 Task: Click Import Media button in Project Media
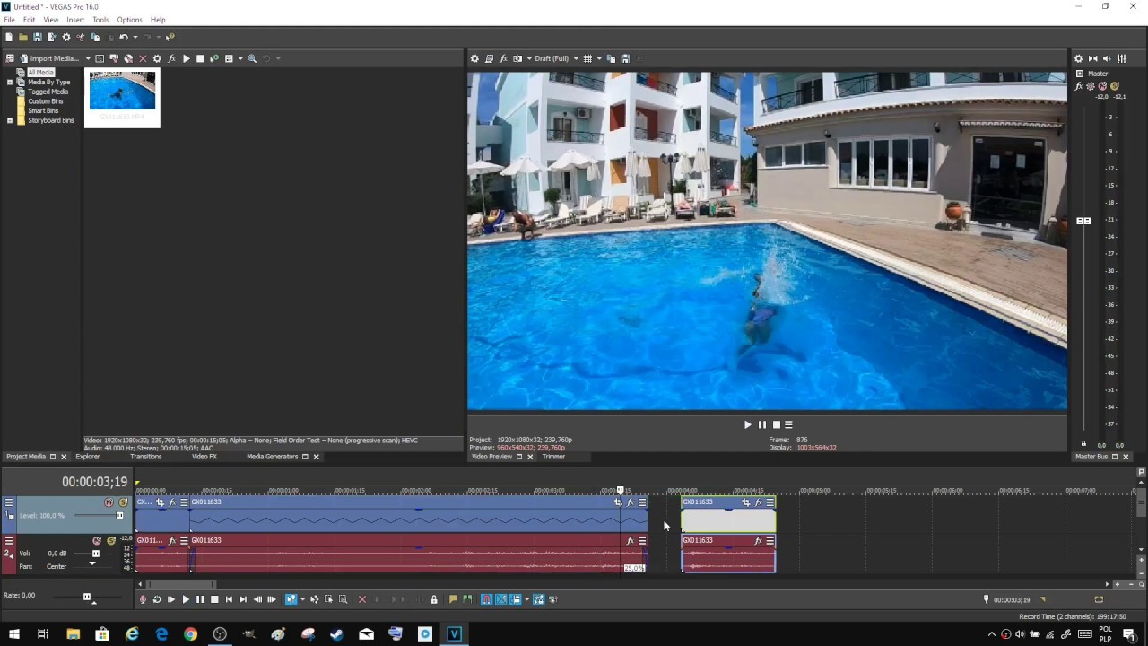click(x=49, y=58)
